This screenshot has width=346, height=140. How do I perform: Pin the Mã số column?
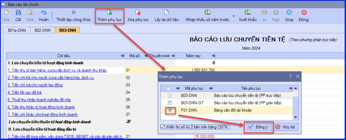point(146,56)
